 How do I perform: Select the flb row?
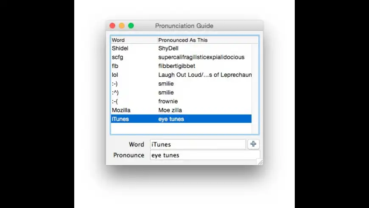tap(181, 66)
